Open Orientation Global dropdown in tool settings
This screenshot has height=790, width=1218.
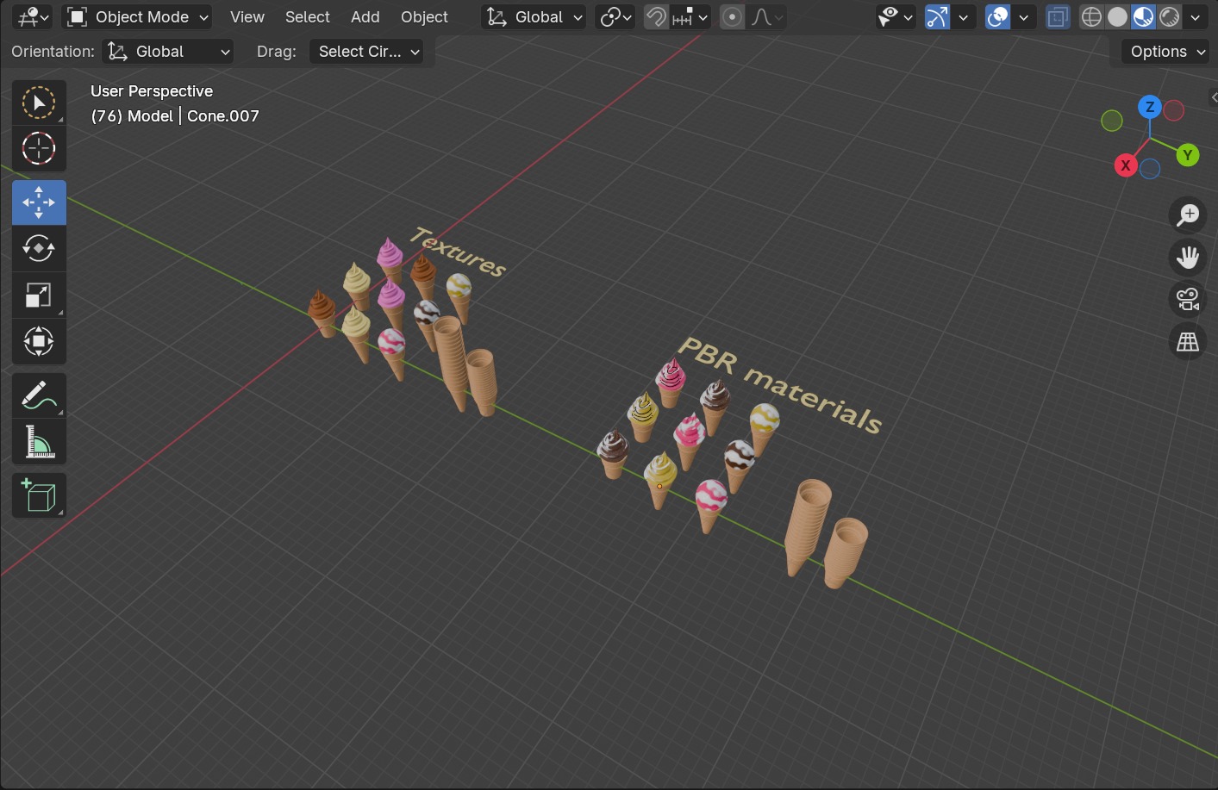pos(168,52)
